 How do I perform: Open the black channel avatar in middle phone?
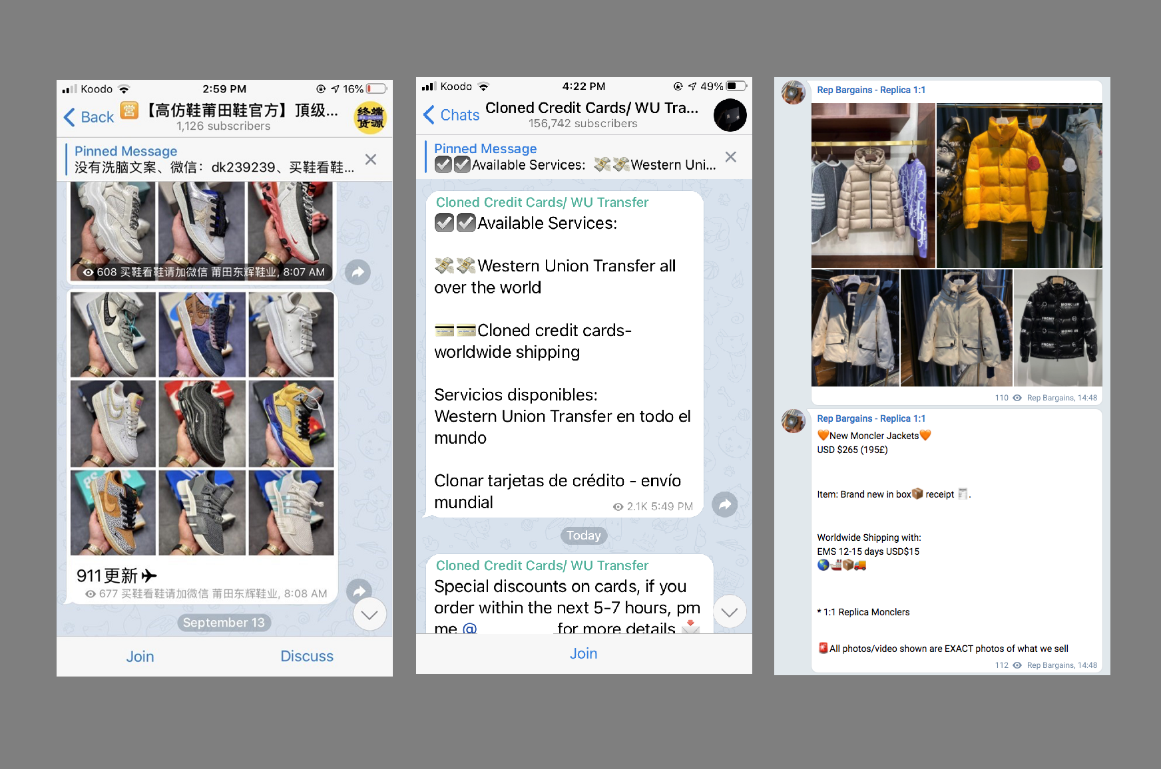(x=730, y=115)
